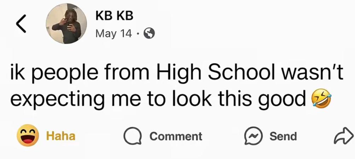Share the post with the arrow icon
Viewport: 355px width, 159px height.
coord(343,136)
